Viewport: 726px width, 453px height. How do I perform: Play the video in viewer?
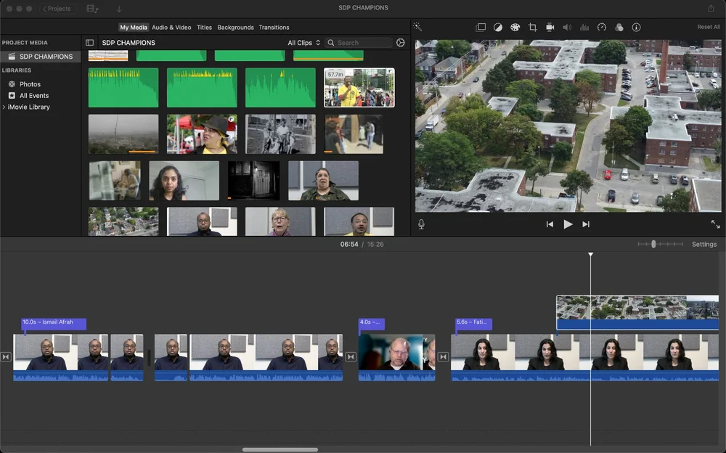coord(568,224)
